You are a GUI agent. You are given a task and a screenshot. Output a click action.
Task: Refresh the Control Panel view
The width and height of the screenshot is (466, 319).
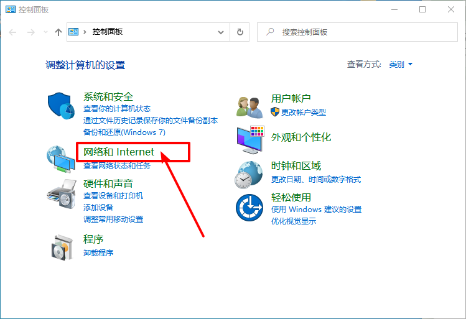[x=240, y=32]
